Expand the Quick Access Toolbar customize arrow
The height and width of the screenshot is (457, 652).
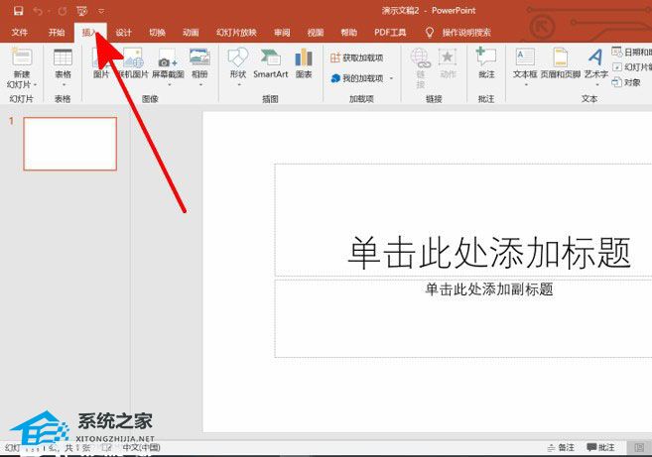pos(100,11)
